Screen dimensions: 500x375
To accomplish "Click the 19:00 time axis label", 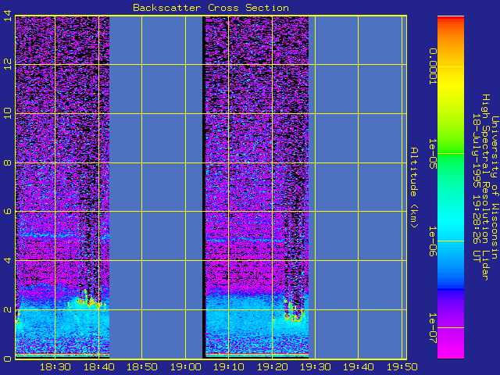I will click(186, 367).
